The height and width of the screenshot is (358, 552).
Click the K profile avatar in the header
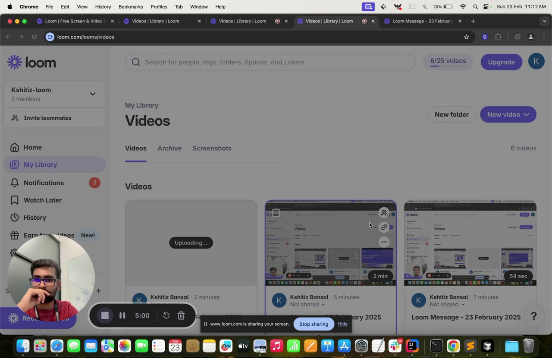(536, 62)
